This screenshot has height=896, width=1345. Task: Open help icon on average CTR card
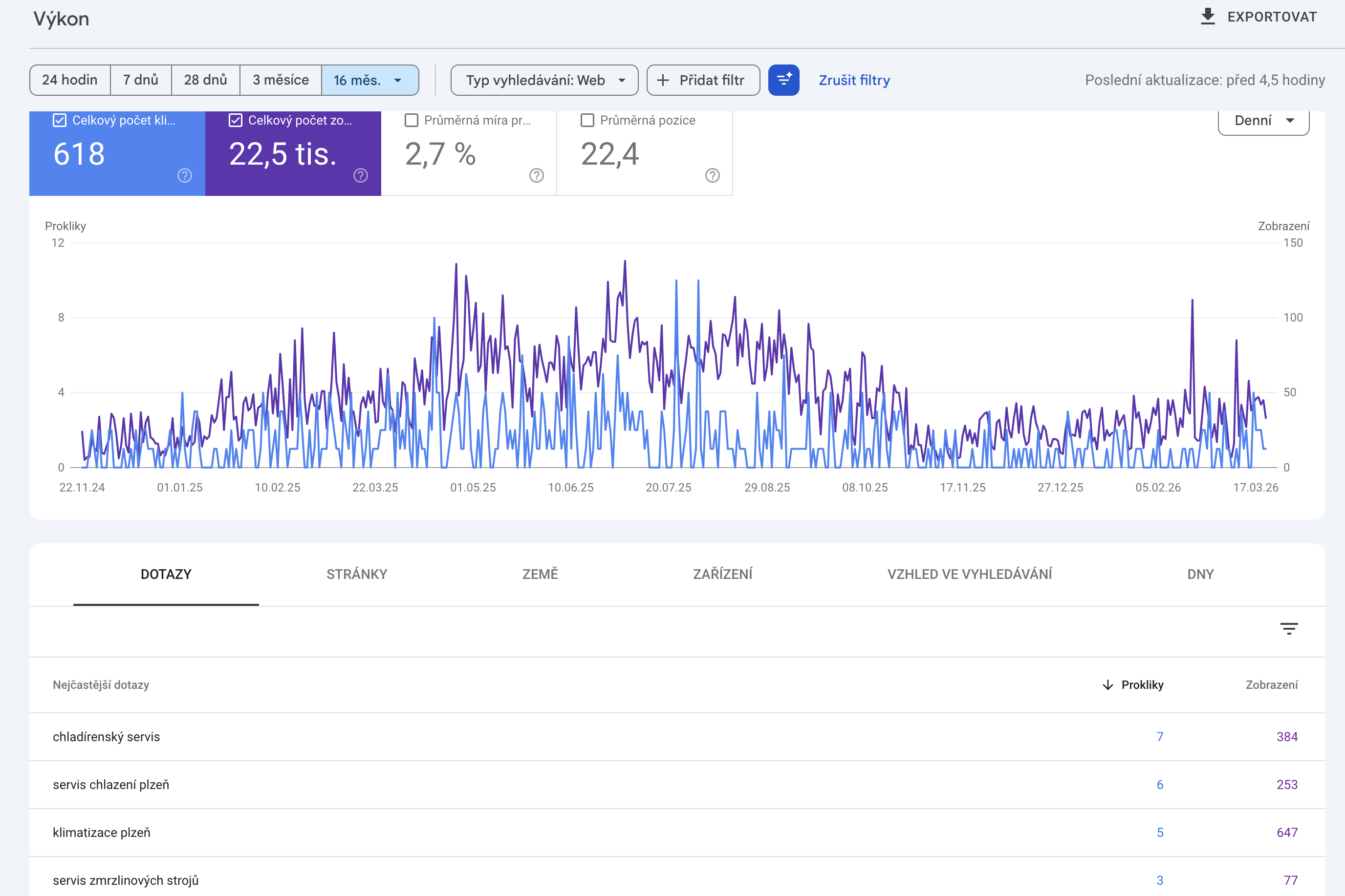pos(536,175)
